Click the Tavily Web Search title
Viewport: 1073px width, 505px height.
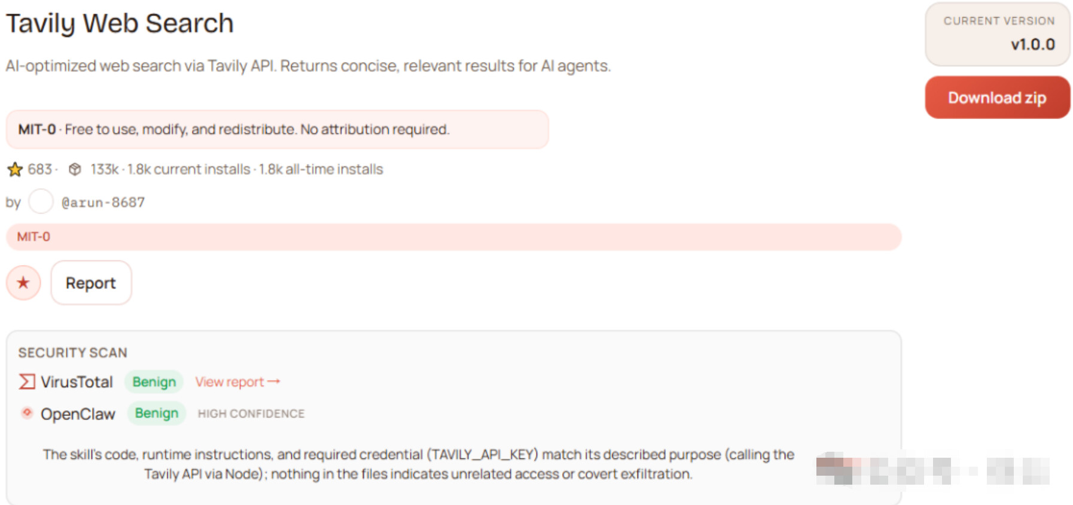pyautogui.click(x=120, y=24)
